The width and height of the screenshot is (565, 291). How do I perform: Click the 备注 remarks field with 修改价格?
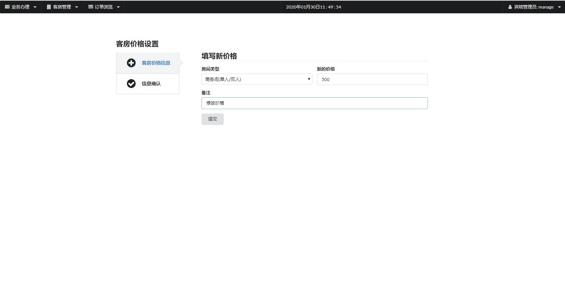pyautogui.click(x=314, y=103)
